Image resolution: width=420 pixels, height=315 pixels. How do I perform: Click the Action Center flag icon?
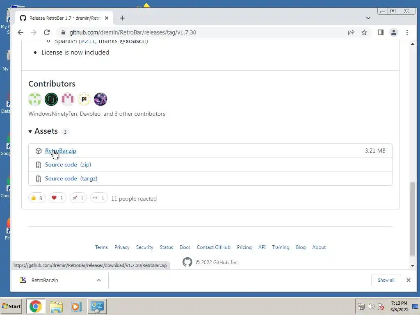tap(381, 306)
